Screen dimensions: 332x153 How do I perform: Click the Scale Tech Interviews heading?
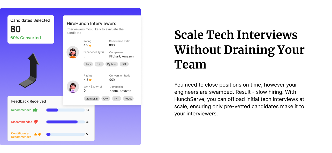point(239,50)
